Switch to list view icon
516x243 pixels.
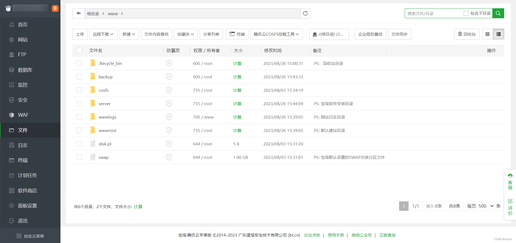[499, 34]
